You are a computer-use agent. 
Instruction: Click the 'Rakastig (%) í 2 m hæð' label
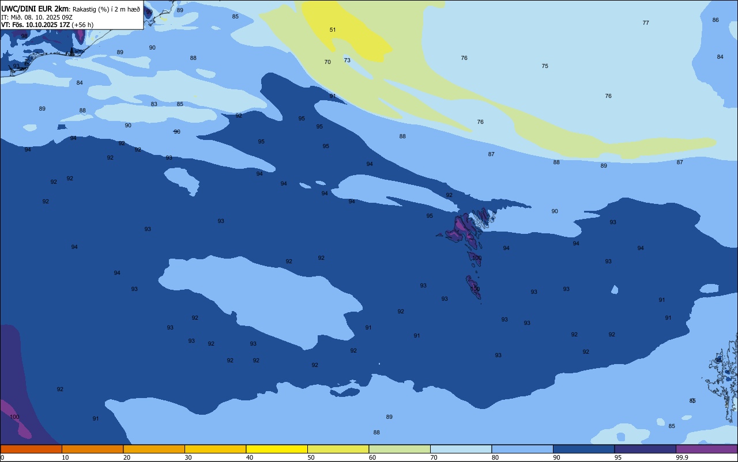pos(106,9)
